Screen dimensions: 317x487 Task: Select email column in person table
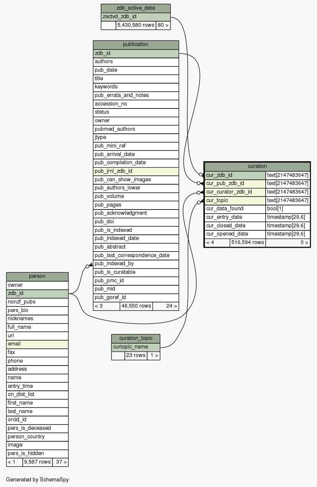tap(37, 344)
